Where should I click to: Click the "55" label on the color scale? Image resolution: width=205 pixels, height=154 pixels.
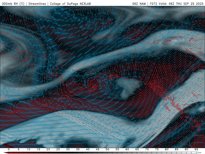[x=117, y=149]
